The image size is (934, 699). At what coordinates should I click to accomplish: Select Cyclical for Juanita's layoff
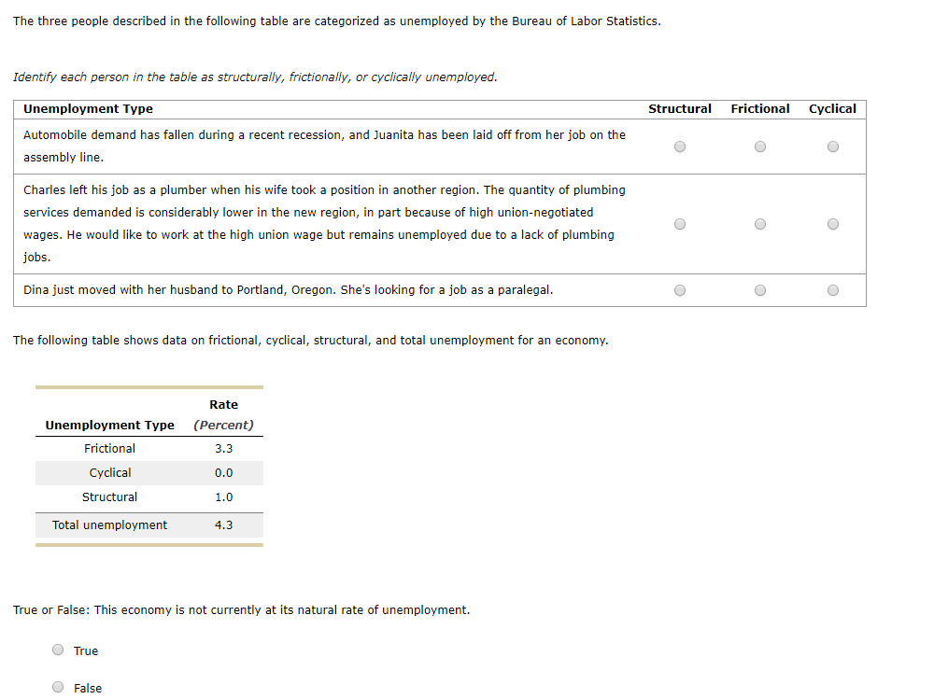pos(832,146)
